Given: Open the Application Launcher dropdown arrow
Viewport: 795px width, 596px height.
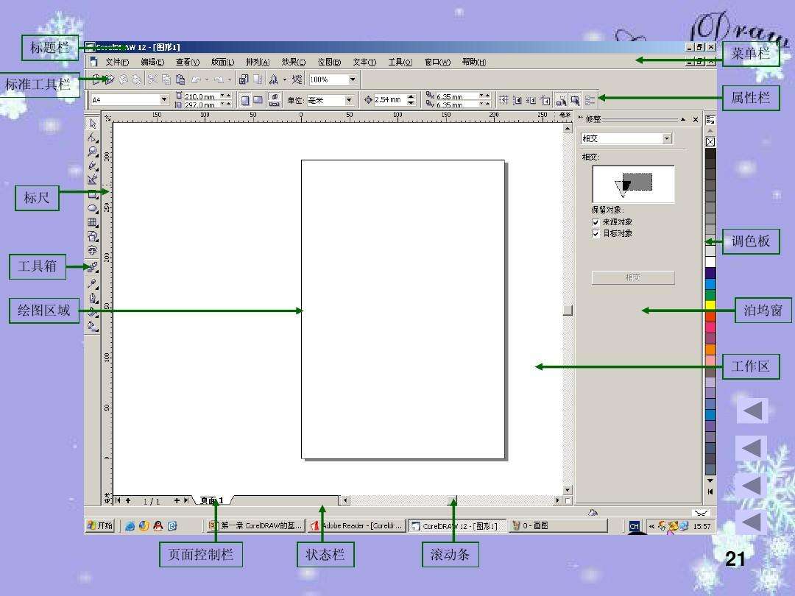Looking at the screenshot, I should click(284, 80).
